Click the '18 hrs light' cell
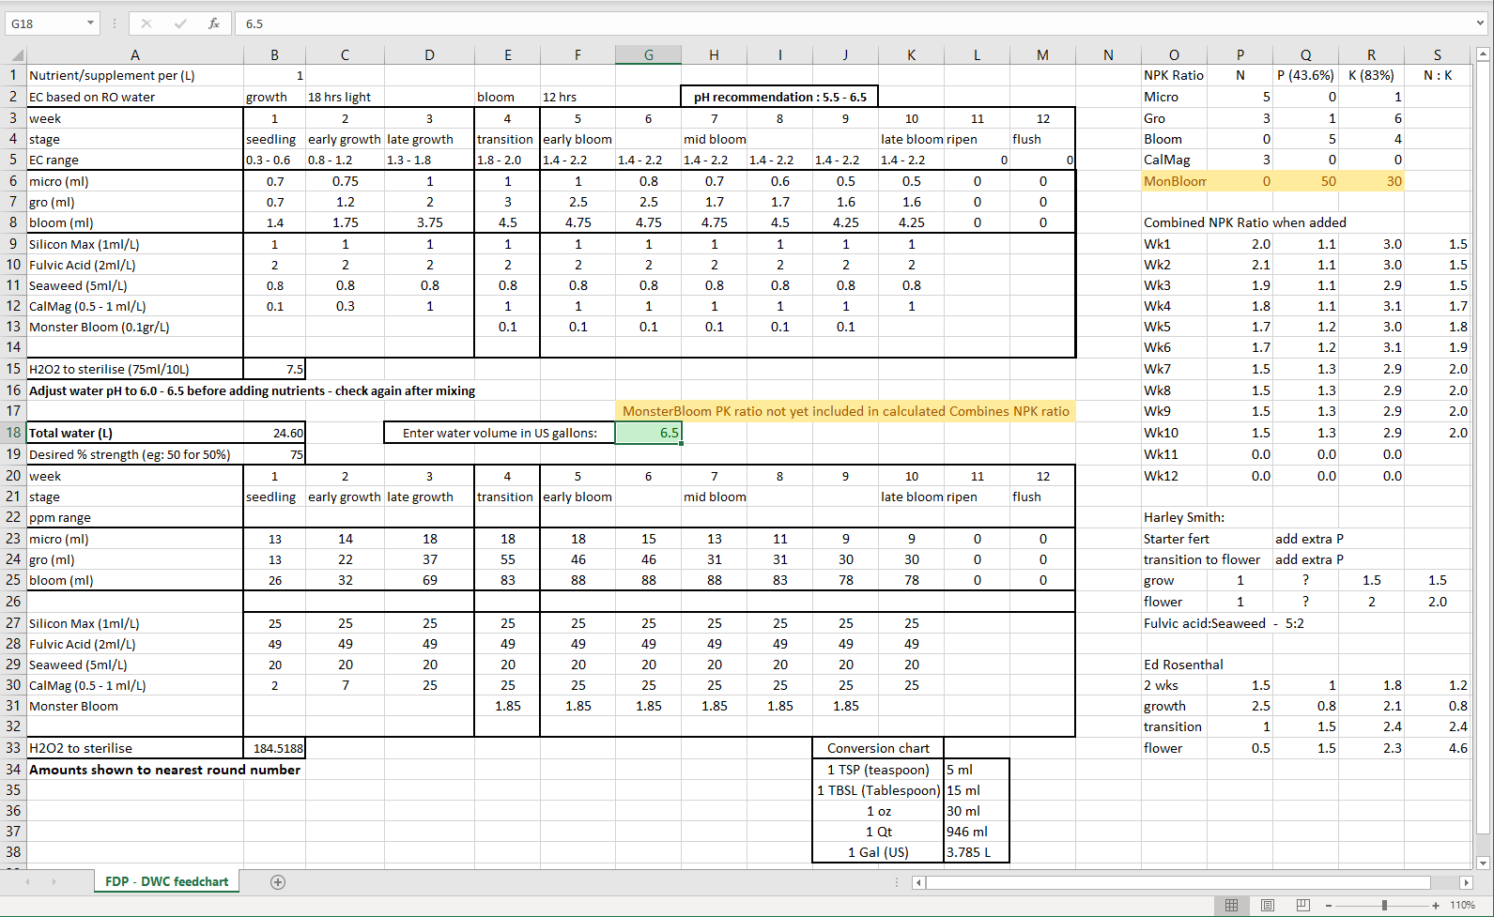The height and width of the screenshot is (917, 1494). pyautogui.click(x=345, y=97)
